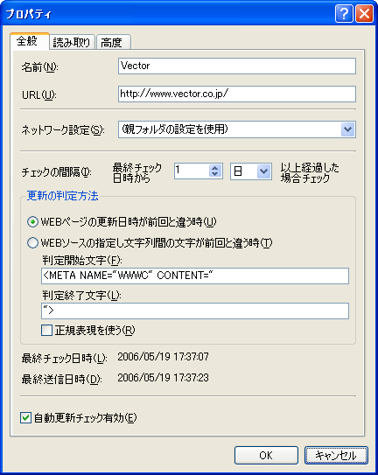Select WEBページの更新日時が前回と違う時 radio button
The image size is (378, 475).
click(x=32, y=222)
